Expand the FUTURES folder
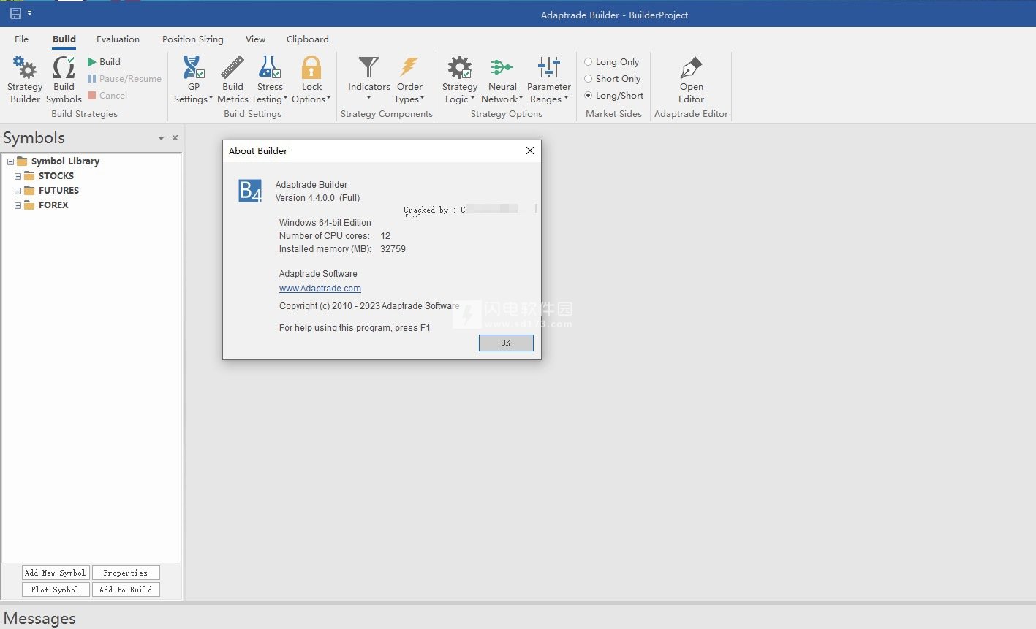This screenshot has height=629, width=1036. [x=18, y=191]
